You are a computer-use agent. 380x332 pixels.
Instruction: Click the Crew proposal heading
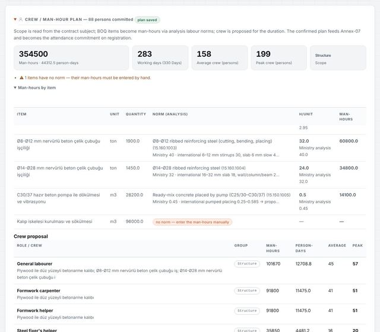[x=31, y=237]
